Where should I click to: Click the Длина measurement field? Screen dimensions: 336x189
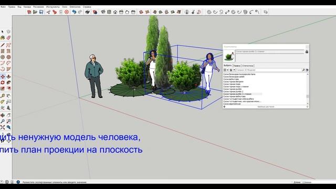(318, 182)
